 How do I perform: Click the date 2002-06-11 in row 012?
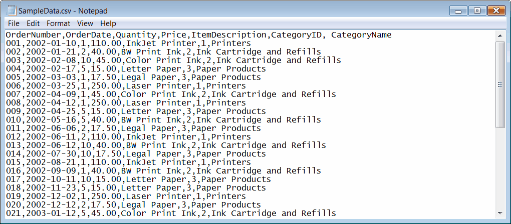coord(51,136)
